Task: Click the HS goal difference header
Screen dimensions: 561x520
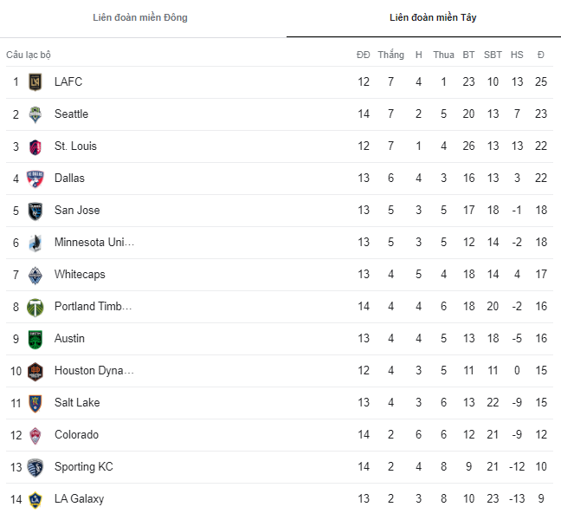Action: [x=517, y=55]
